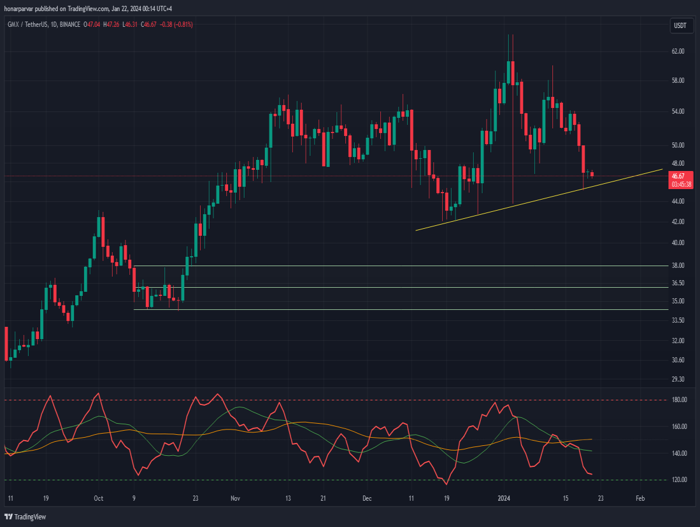Open the USDT currency selector
This screenshot has height=527, width=700.
point(680,26)
